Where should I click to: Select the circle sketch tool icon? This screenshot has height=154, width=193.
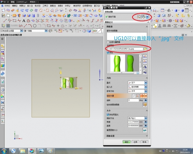(35, 26)
